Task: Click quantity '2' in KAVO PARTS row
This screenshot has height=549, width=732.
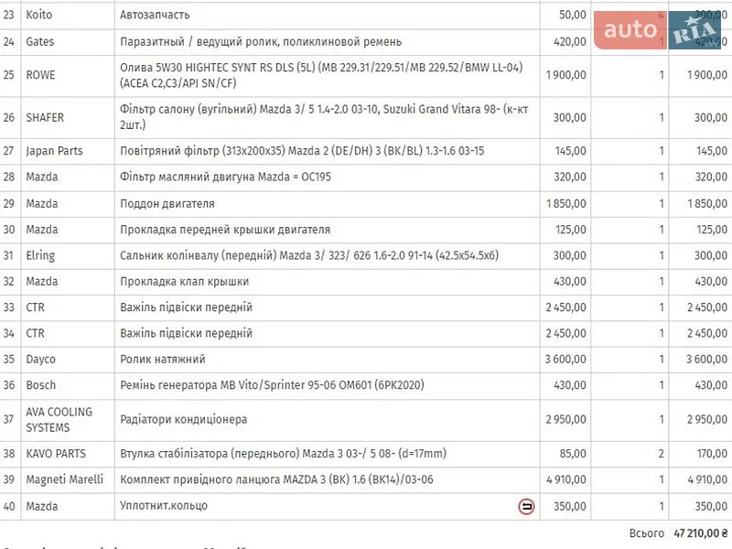Action: (x=661, y=453)
